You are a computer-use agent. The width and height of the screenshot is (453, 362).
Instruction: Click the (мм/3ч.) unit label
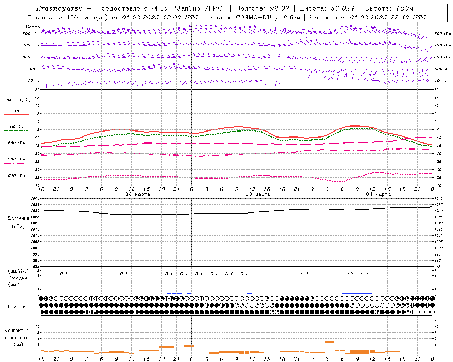pos(18,271)
